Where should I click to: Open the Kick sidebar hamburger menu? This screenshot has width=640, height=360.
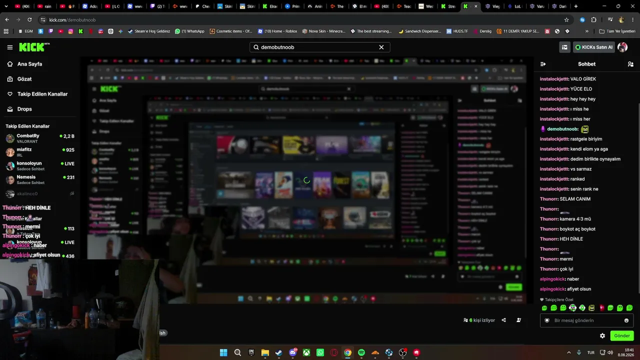(x=9, y=47)
